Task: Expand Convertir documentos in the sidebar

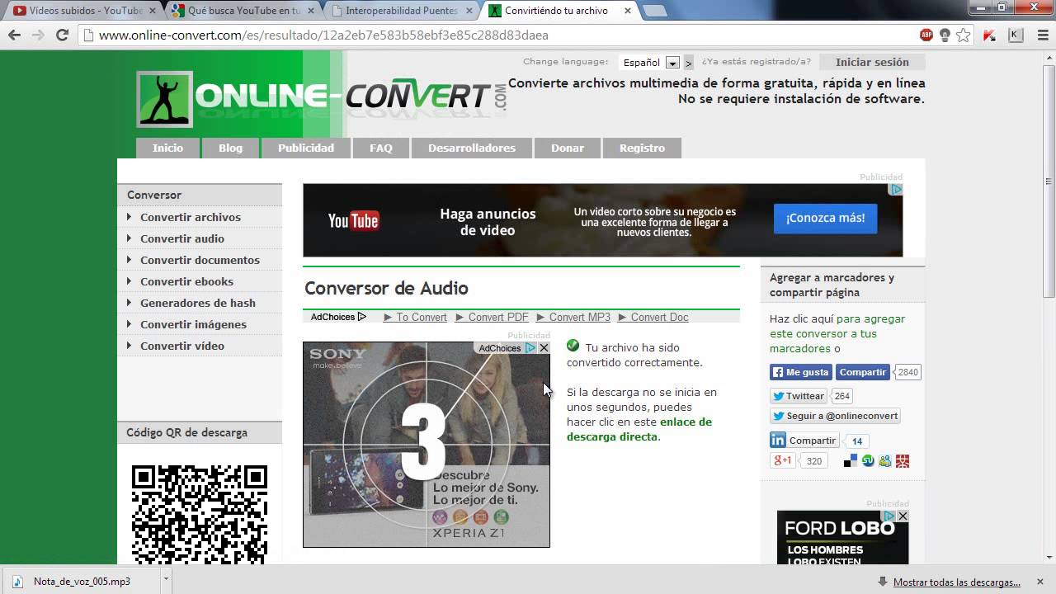Action: (x=200, y=260)
